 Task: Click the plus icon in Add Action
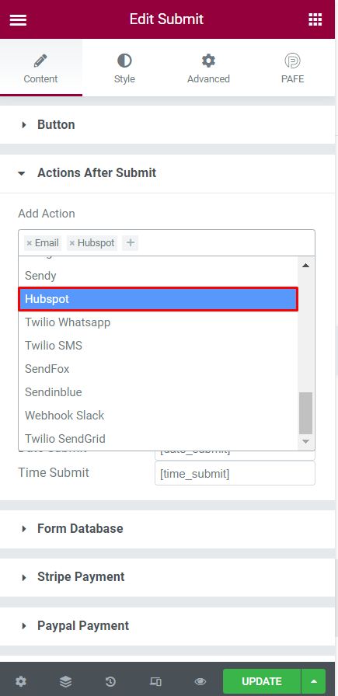130,243
